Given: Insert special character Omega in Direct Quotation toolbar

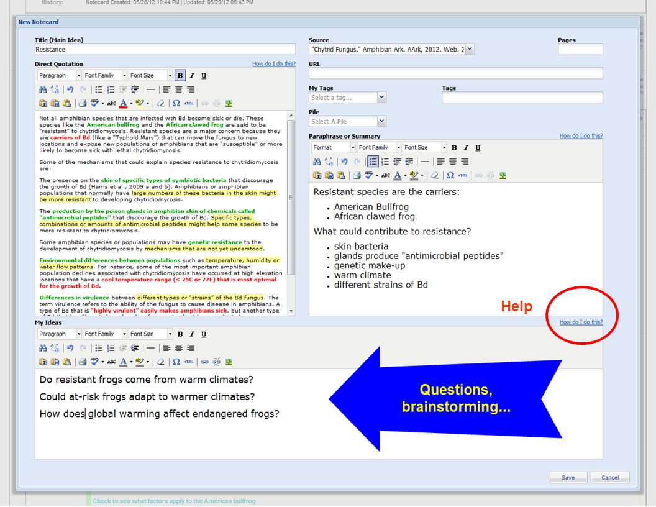Looking at the screenshot, I should [176, 103].
